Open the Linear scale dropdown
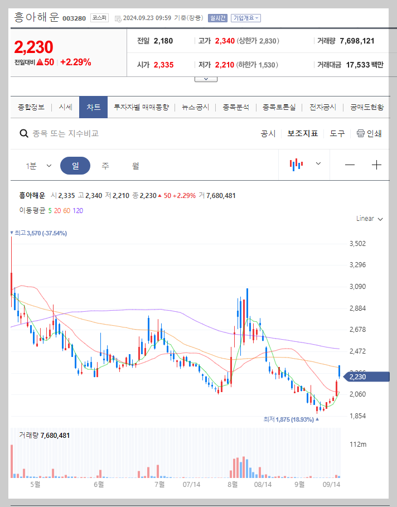This screenshot has height=507, width=397. 369,219
